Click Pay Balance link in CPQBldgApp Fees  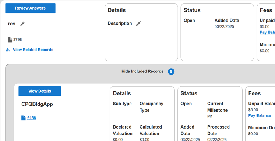click(260, 115)
